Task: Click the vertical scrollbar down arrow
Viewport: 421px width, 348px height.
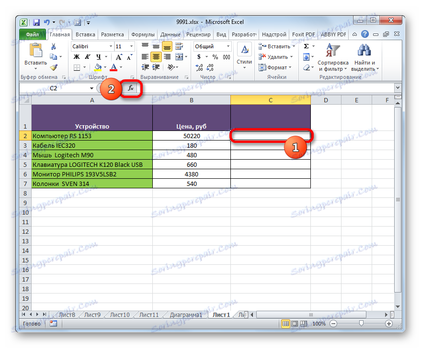Action: point(398,306)
